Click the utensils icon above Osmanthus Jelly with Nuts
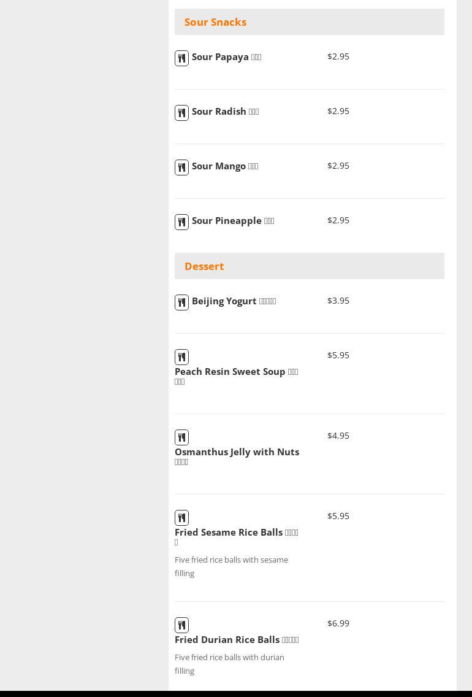The height and width of the screenshot is (697, 472). click(x=181, y=437)
